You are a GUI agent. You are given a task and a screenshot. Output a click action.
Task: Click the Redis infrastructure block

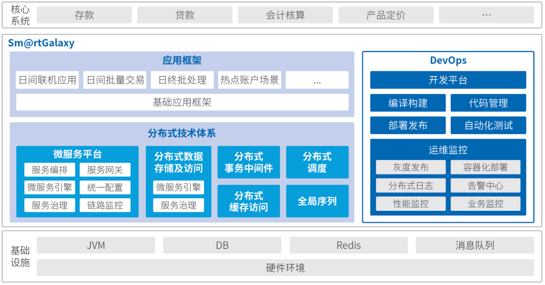tap(349, 246)
